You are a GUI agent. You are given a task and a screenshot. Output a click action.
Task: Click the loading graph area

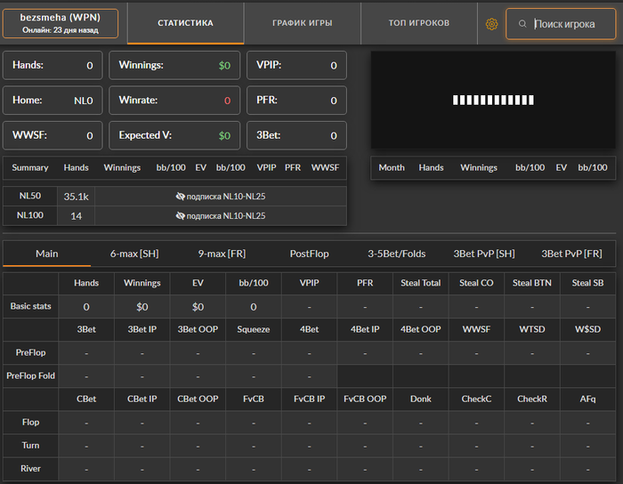493,100
